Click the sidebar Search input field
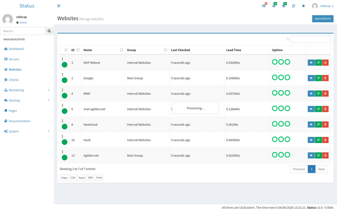 pos(23,31)
